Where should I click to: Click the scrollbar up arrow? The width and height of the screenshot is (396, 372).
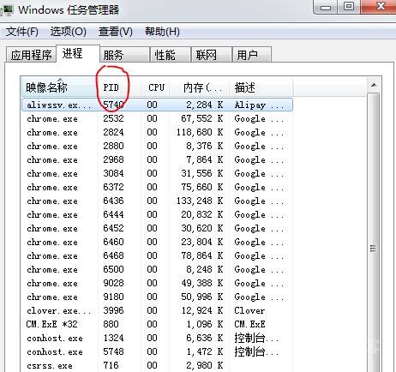click(x=374, y=85)
